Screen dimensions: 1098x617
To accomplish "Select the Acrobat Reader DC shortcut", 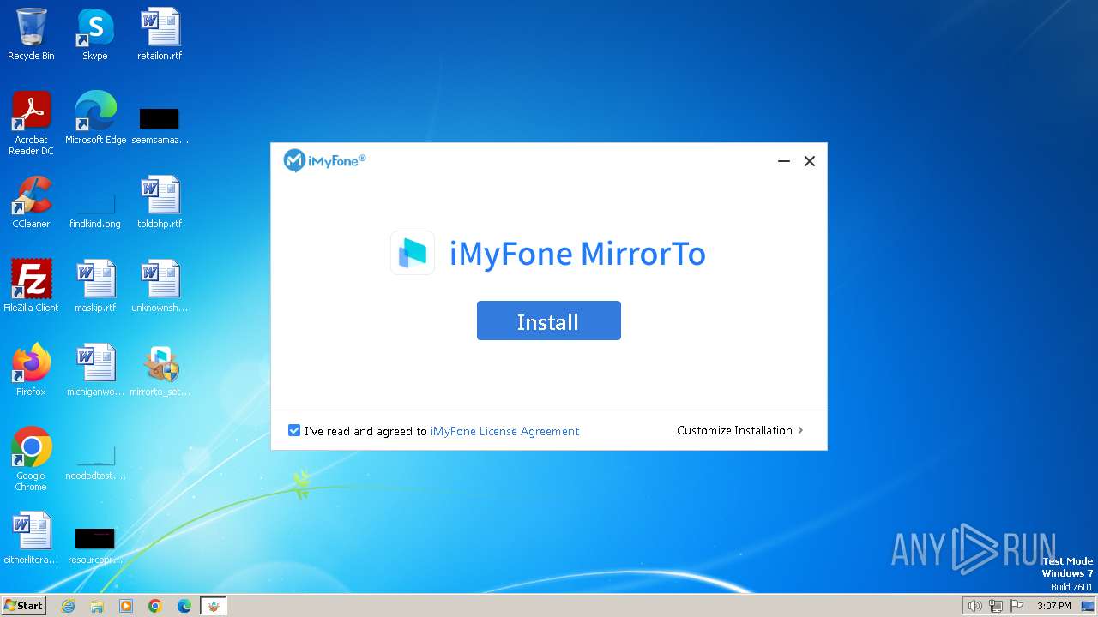I will 31,123.
